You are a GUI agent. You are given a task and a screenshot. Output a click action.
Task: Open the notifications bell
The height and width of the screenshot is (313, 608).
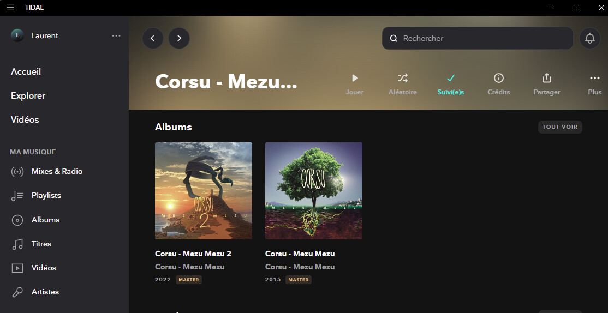click(x=590, y=38)
